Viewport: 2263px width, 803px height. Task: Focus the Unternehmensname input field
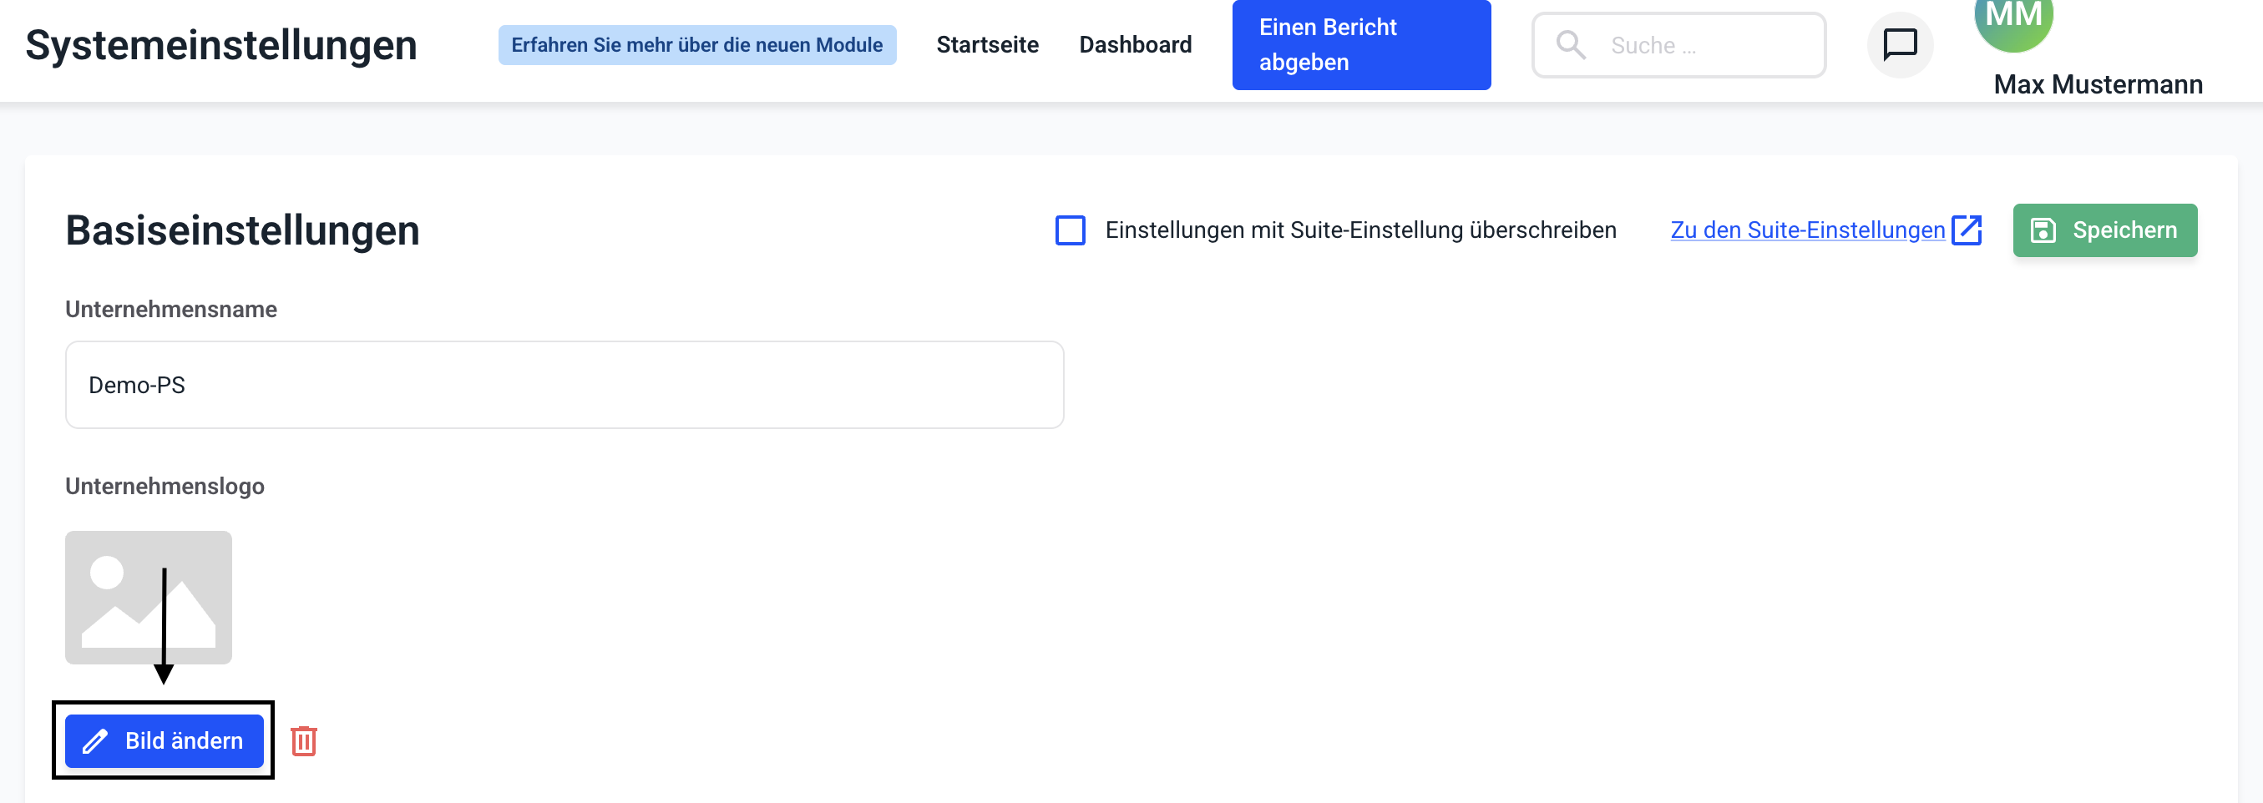click(x=564, y=385)
